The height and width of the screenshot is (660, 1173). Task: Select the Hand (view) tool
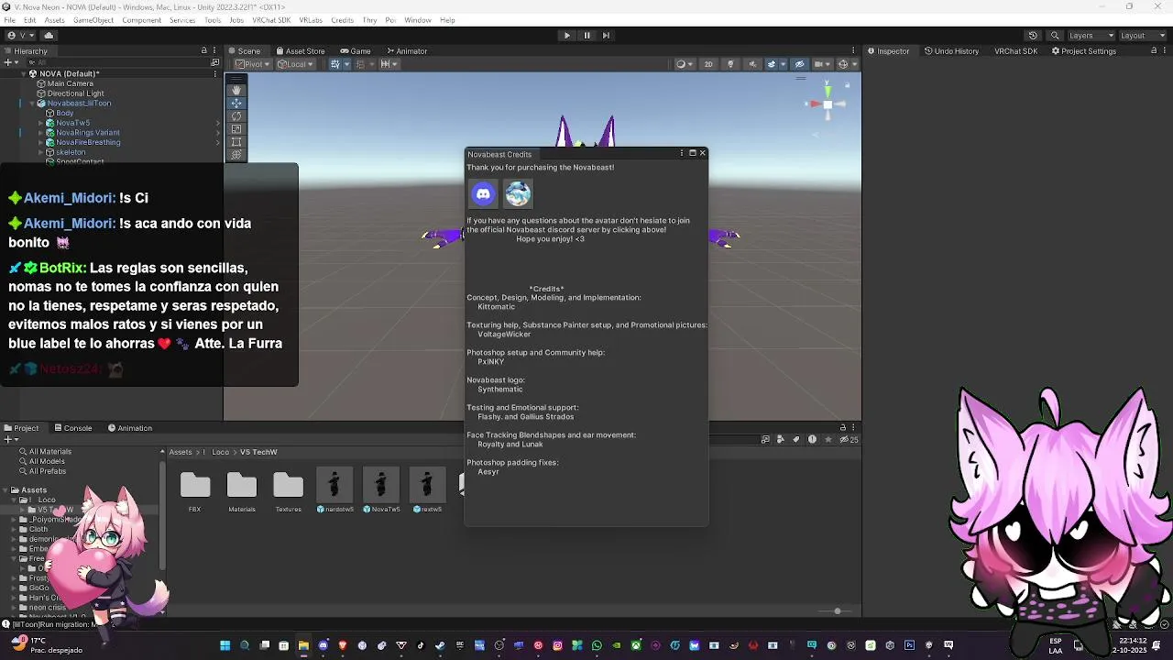pyautogui.click(x=236, y=90)
